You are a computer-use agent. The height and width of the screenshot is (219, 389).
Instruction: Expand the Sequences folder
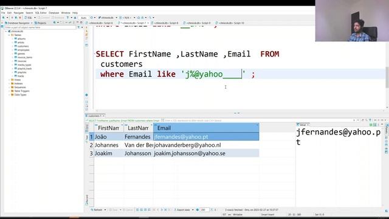point(9,87)
